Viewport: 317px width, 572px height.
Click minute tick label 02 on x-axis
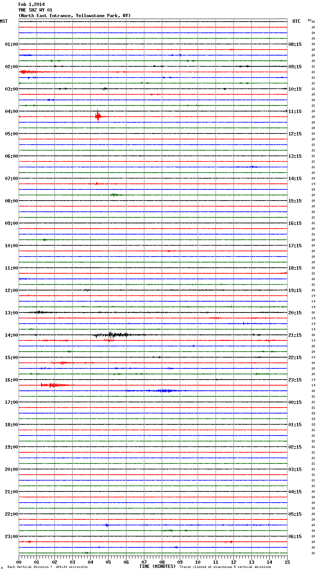tap(54, 562)
